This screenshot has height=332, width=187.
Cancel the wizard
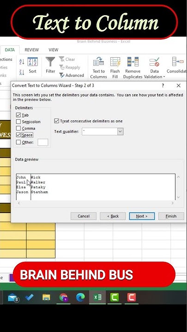[84, 216]
